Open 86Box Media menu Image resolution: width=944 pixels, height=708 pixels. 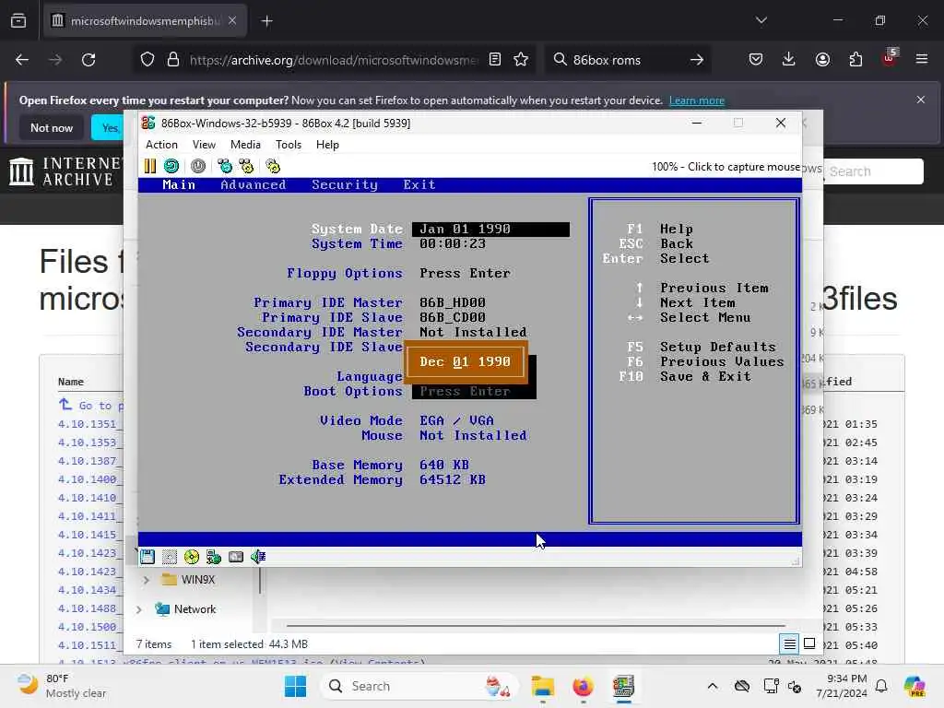(245, 145)
